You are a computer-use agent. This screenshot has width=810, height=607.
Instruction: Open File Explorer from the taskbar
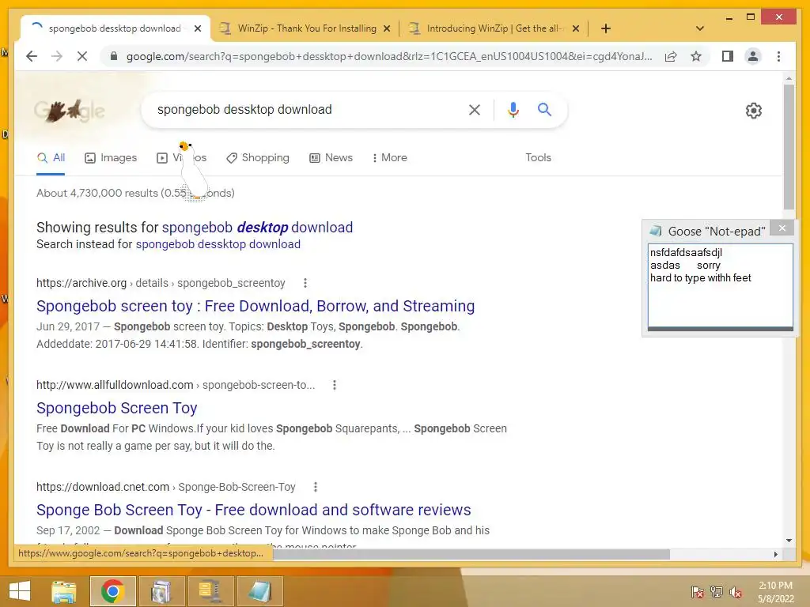click(x=64, y=591)
